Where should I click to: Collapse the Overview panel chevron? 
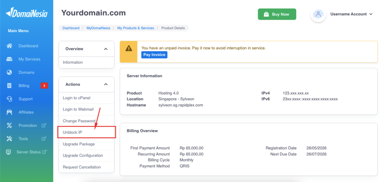tap(106, 49)
